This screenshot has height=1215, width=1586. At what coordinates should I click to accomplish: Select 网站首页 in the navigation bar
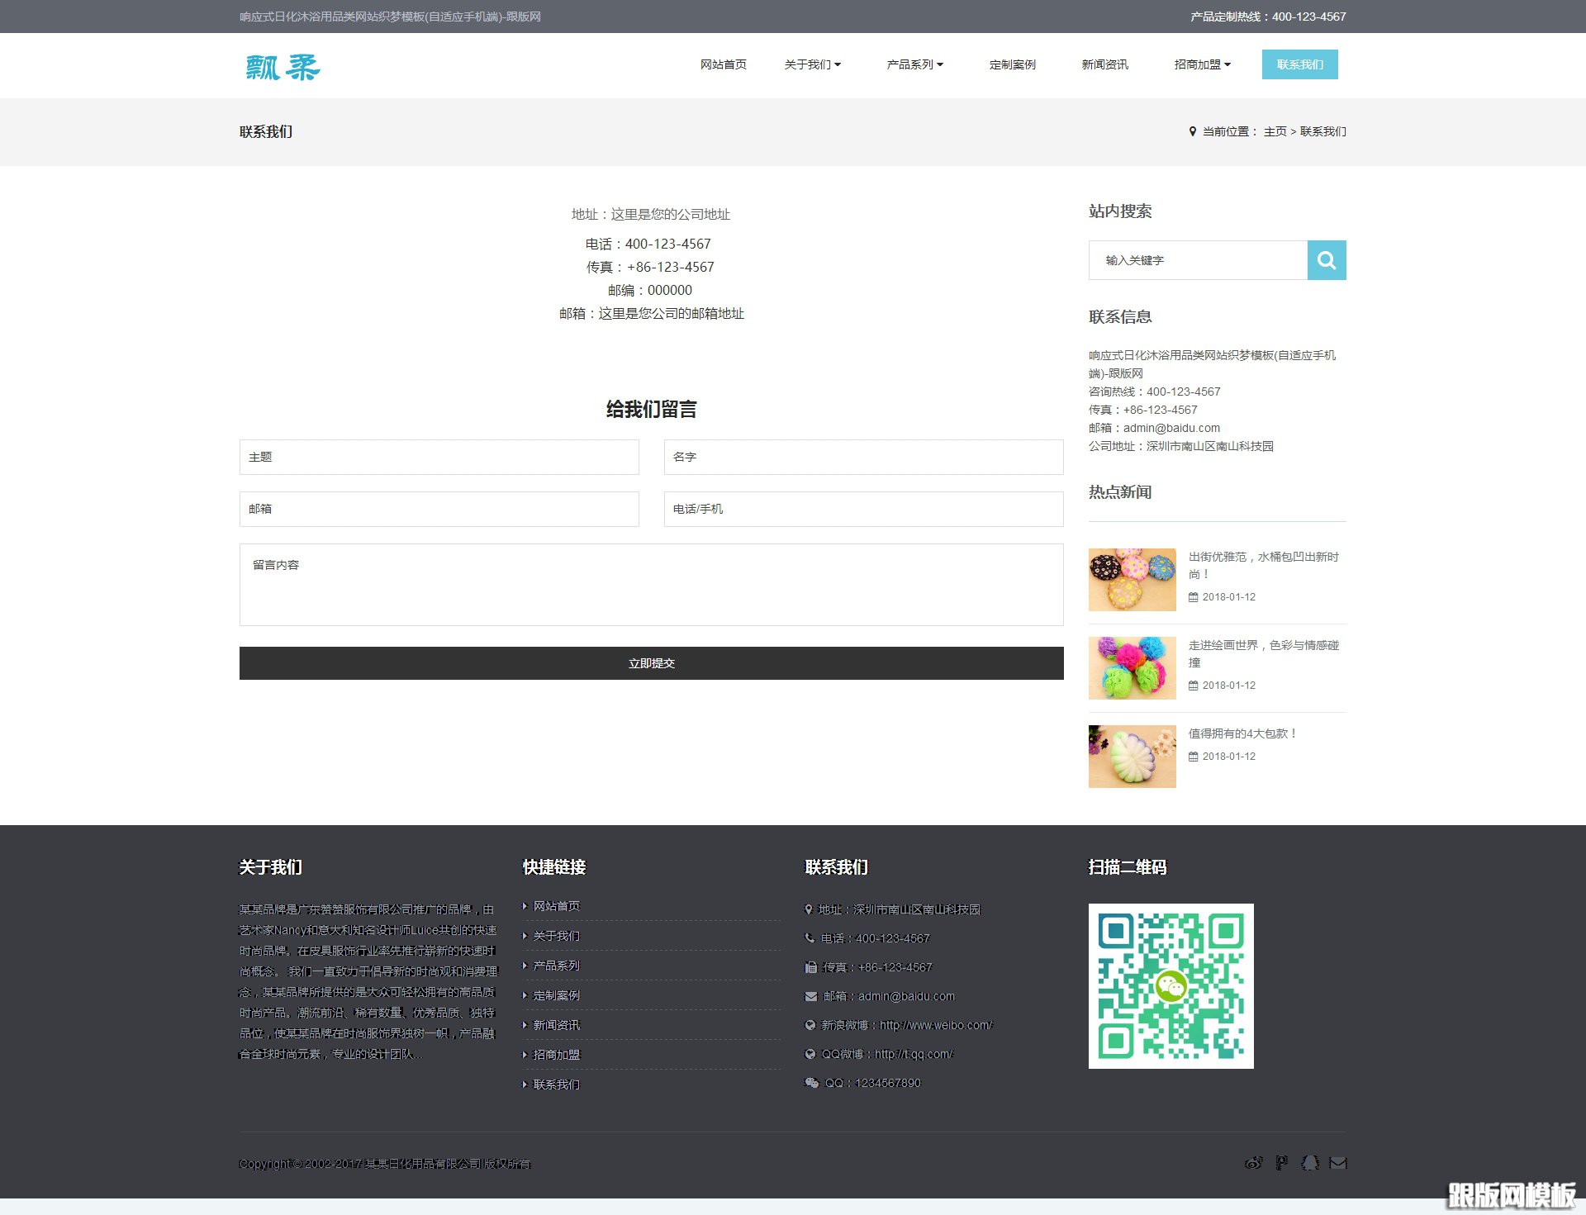tap(723, 64)
